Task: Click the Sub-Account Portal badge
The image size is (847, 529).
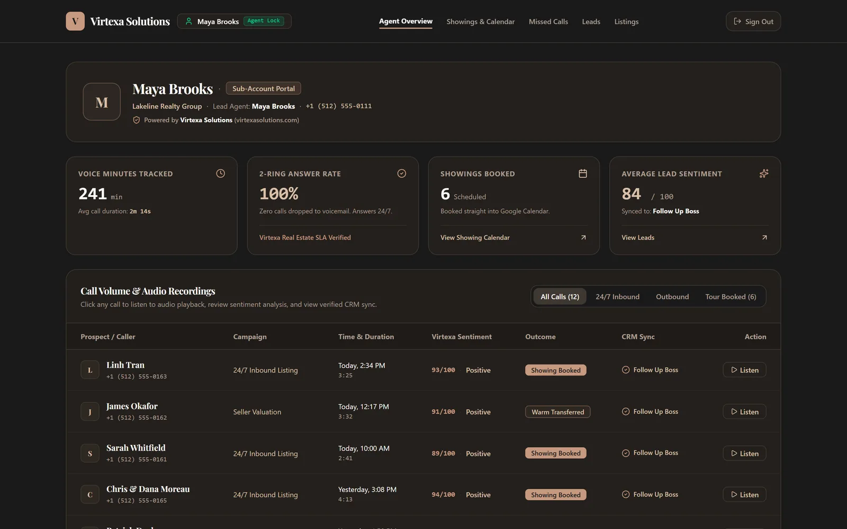Action: click(264, 88)
